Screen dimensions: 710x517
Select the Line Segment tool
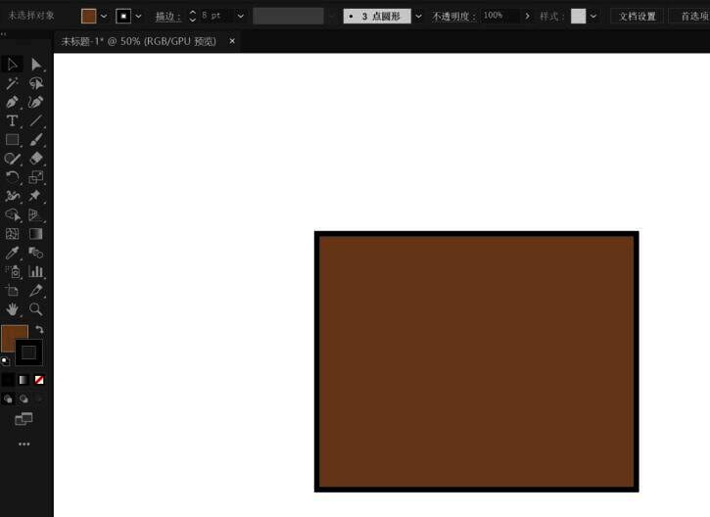36,120
